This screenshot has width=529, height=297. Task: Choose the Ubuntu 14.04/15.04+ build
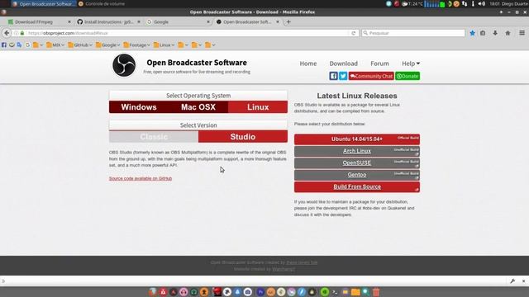(x=357, y=139)
